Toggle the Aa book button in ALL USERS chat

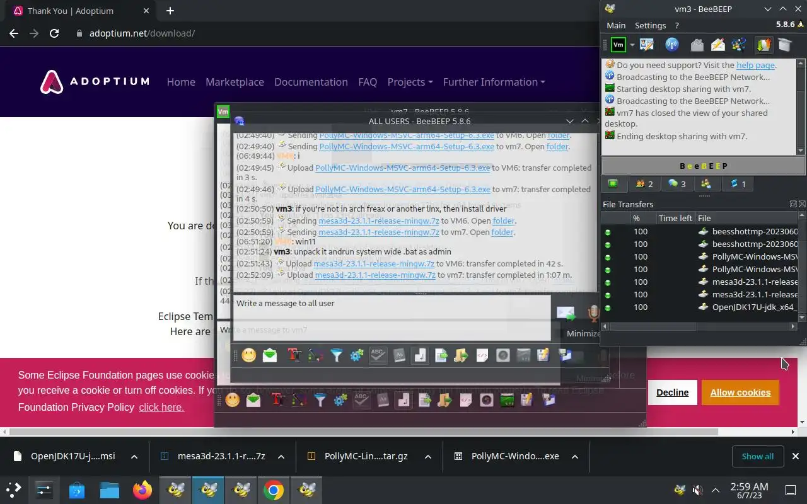click(x=399, y=355)
